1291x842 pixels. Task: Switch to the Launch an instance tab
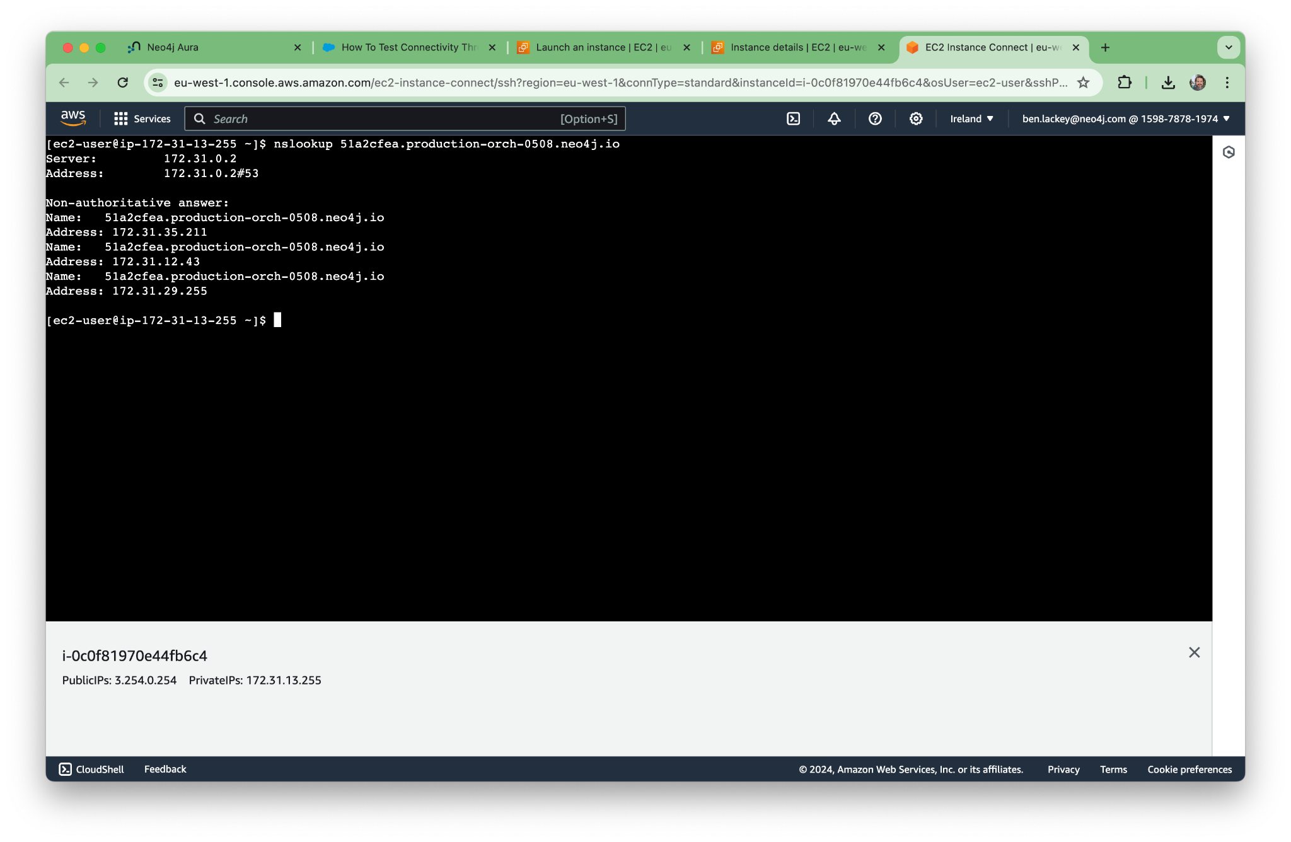(x=604, y=47)
